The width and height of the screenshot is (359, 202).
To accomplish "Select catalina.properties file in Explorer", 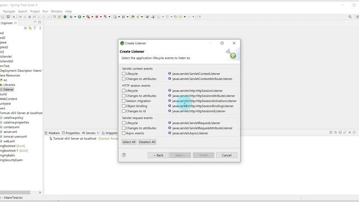I will tap(16, 122).
